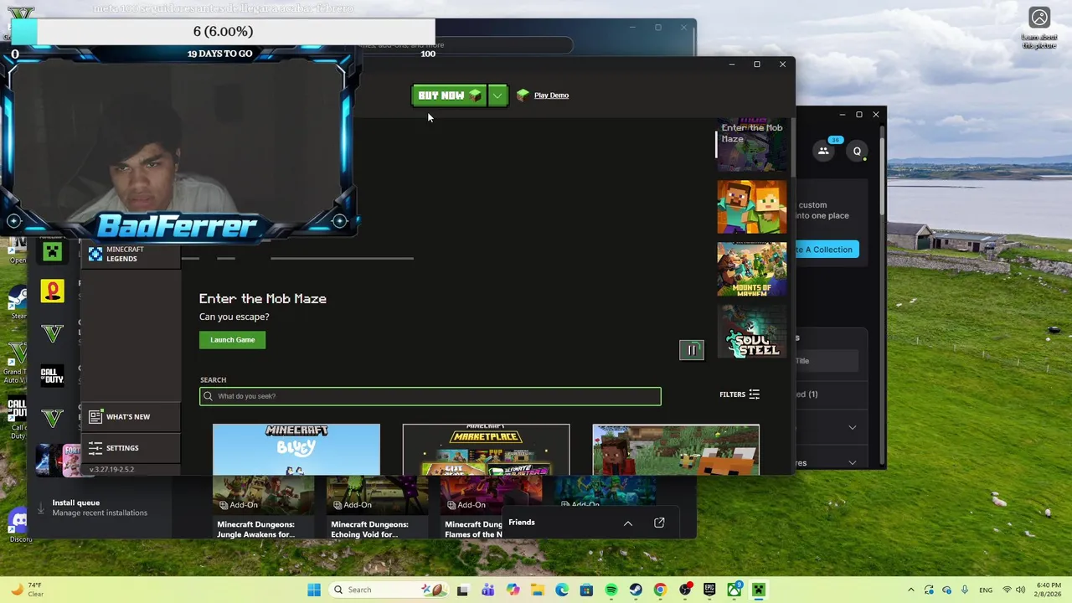Expand the lower collapsed filter section chevron
Viewport: 1072px width, 603px height.
852,462
